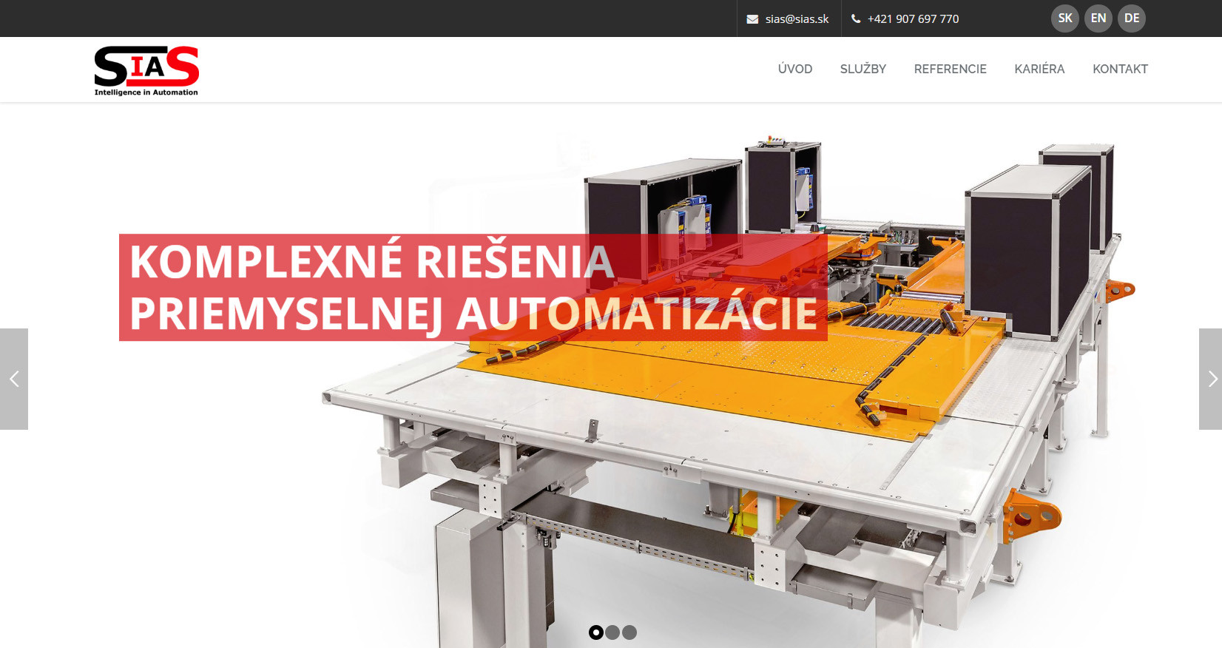Viewport: 1222px width, 648px height.
Task: Go to previous slide arrow
Action: click(14, 379)
